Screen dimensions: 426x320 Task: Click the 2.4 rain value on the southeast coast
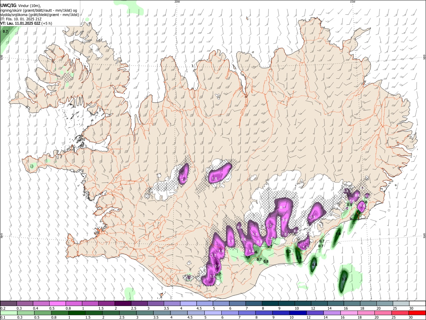299,258
